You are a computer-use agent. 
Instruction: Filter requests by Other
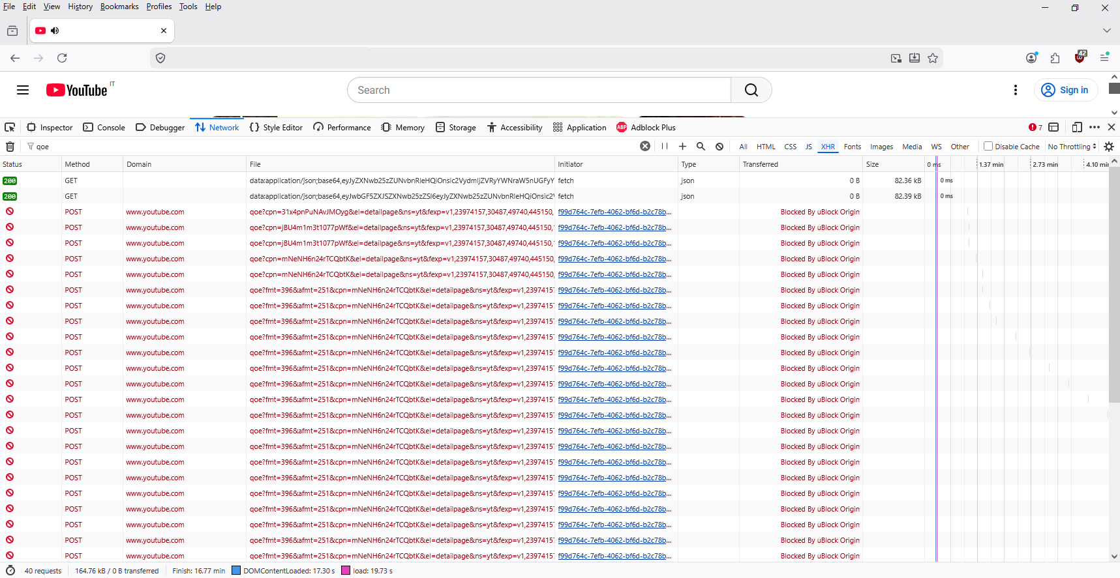coord(960,147)
